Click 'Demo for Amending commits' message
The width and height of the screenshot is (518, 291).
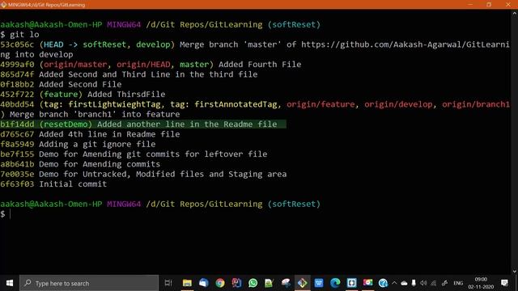(x=100, y=164)
